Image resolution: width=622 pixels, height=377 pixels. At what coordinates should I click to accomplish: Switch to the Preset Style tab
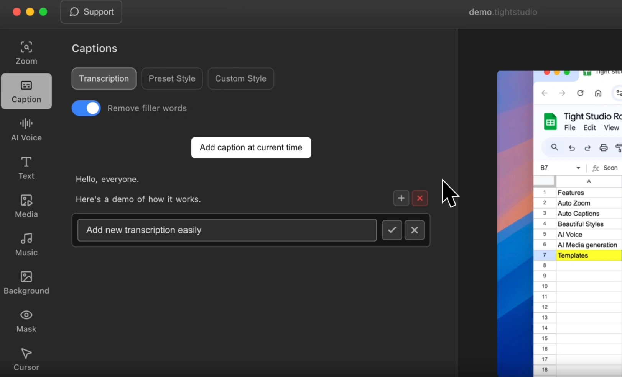pyautogui.click(x=172, y=78)
